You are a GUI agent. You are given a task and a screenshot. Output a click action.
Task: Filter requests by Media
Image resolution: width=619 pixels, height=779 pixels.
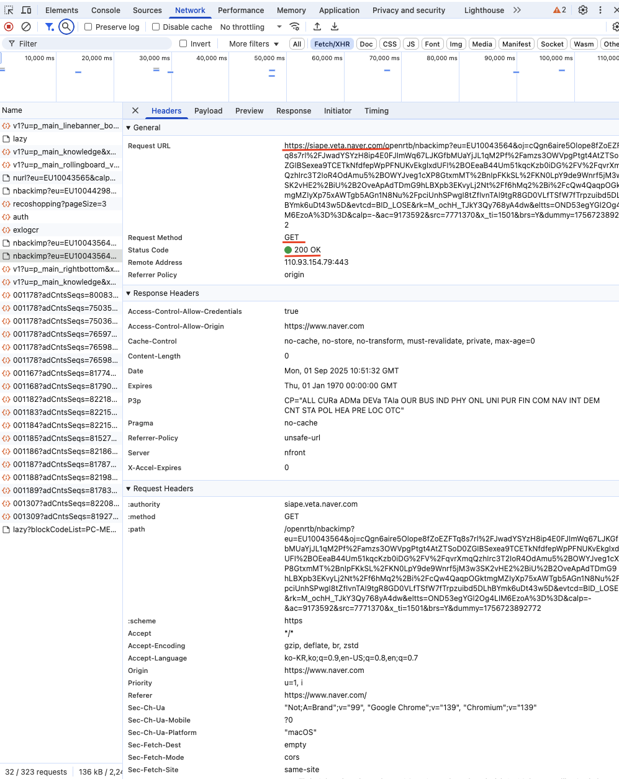(482, 43)
